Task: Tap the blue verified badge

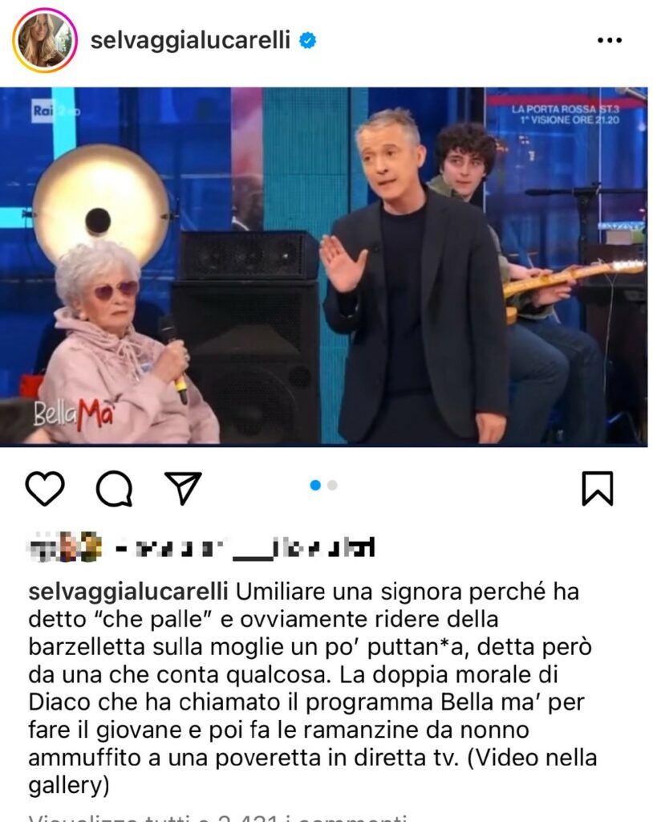Action: pyautogui.click(x=307, y=40)
